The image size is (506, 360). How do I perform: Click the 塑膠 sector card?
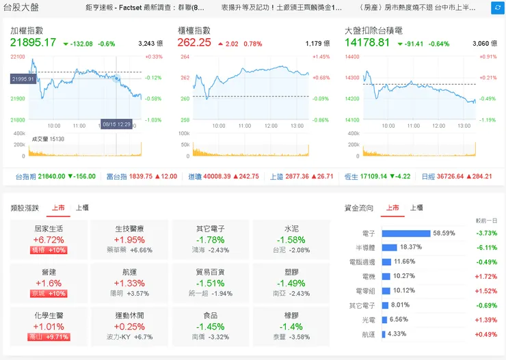291,283
